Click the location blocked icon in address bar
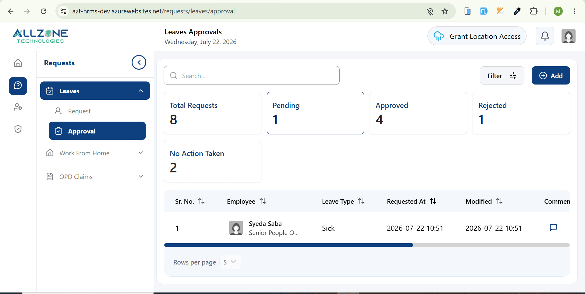Image resolution: width=585 pixels, height=294 pixels. tap(430, 12)
